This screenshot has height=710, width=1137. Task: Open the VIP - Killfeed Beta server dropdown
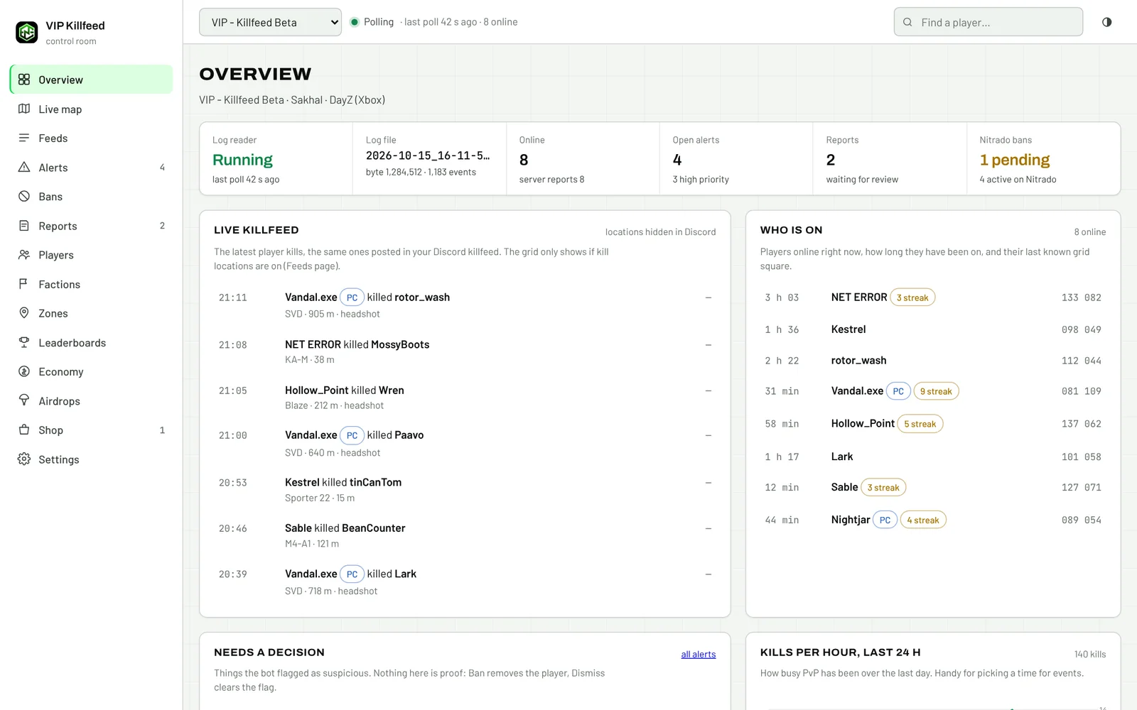pyautogui.click(x=270, y=22)
